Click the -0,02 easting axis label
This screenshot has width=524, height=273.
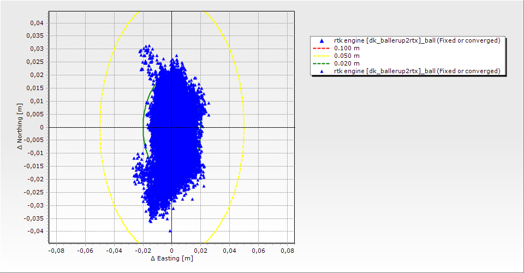142,251
